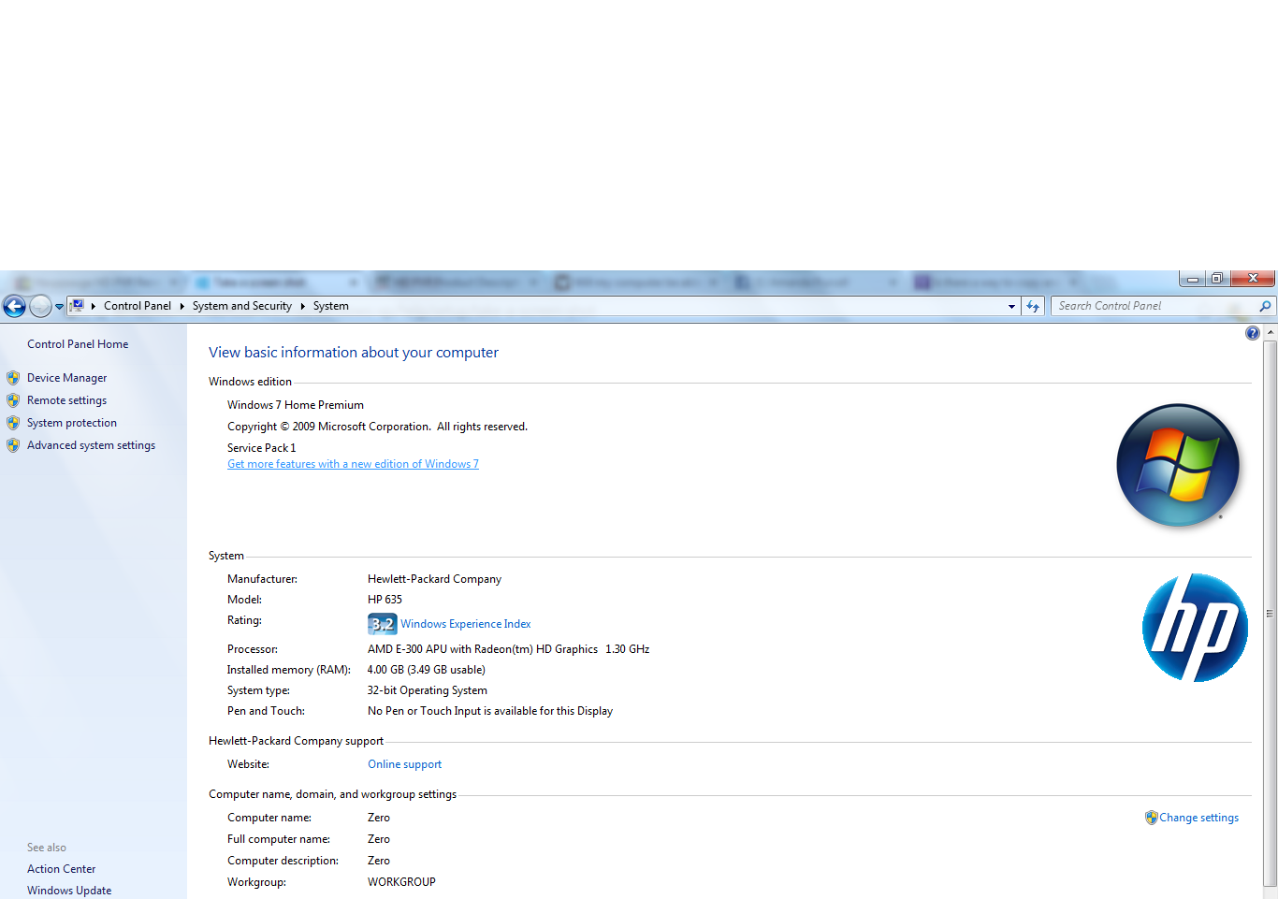Open the address bar history dropdown arrow
This screenshot has width=1278, height=899.
click(1011, 306)
